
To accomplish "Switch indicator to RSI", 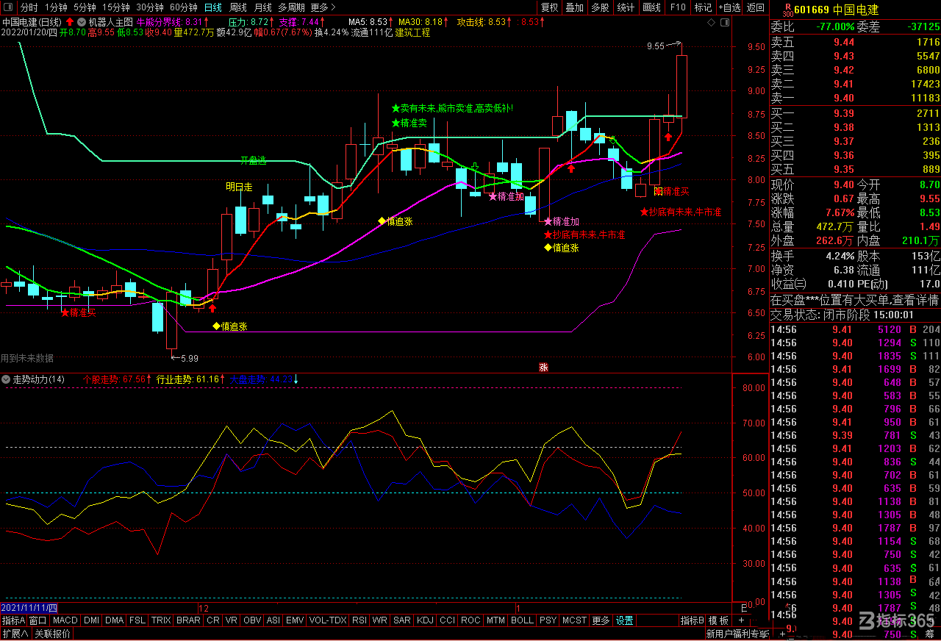I will [x=359, y=620].
